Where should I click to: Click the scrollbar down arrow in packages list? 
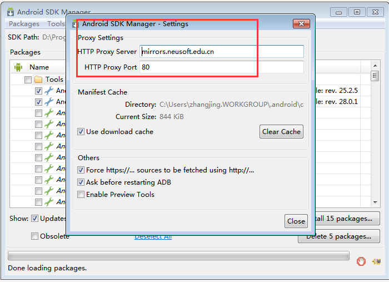pos(375,202)
